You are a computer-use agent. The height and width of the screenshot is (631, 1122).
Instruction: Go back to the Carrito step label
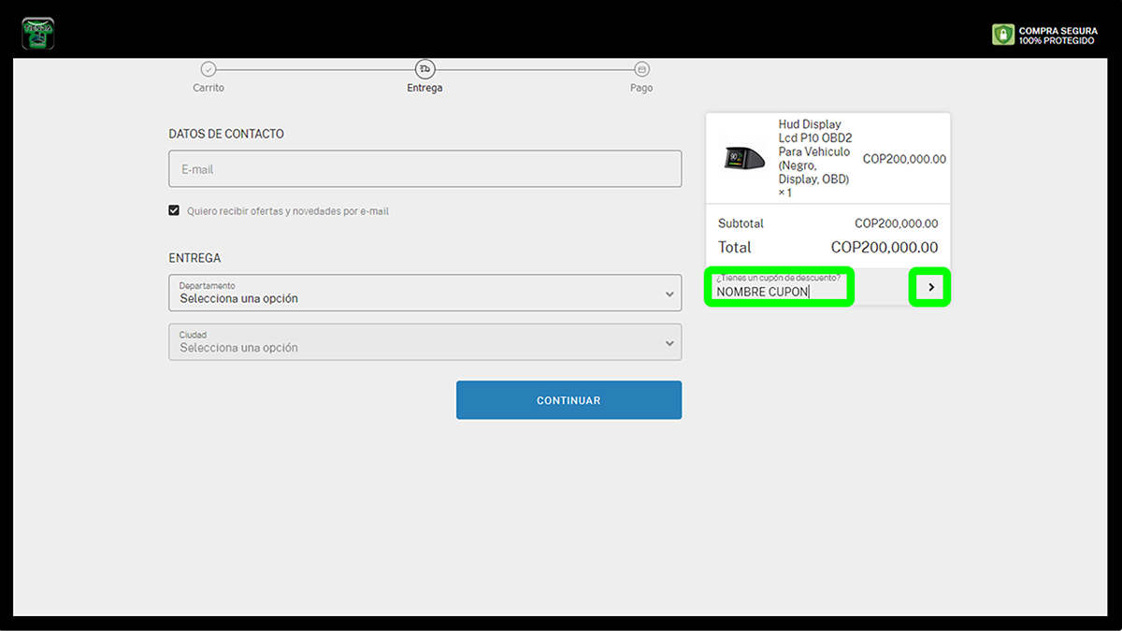(x=209, y=88)
